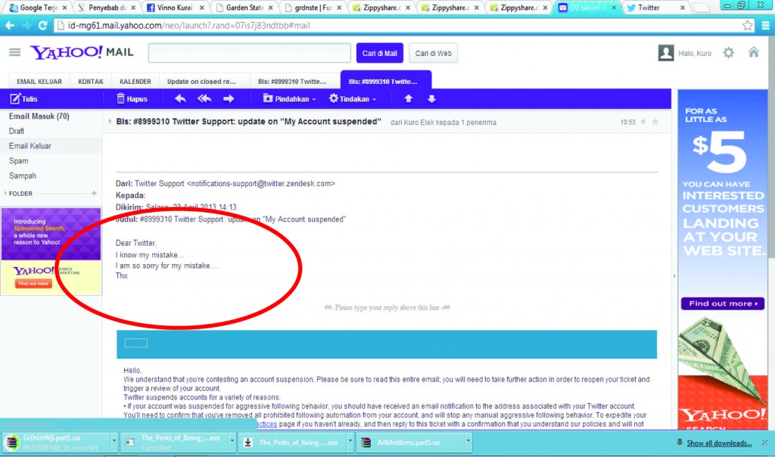Click the 'dari Kuro Elek kepada 1 penerima' text
The width and height of the screenshot is (775, 457).
click(443, 122)
